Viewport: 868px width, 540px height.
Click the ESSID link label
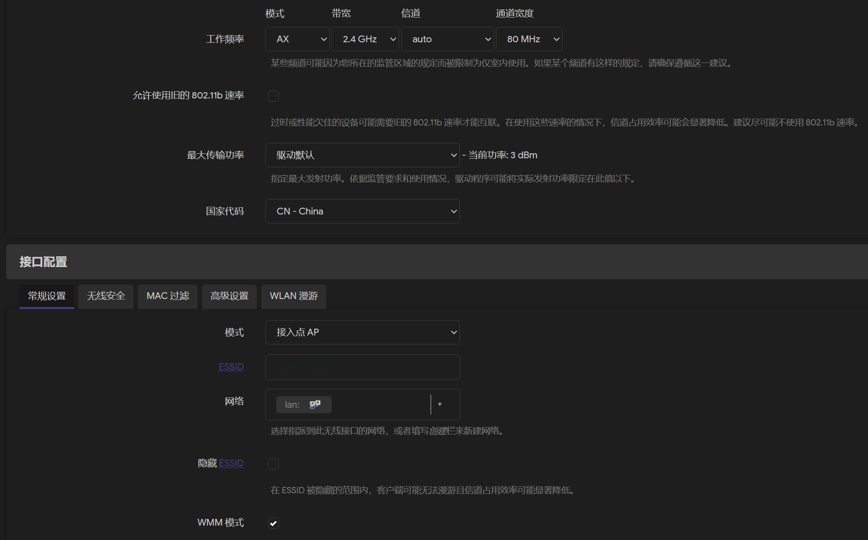(x=231, y=367)
